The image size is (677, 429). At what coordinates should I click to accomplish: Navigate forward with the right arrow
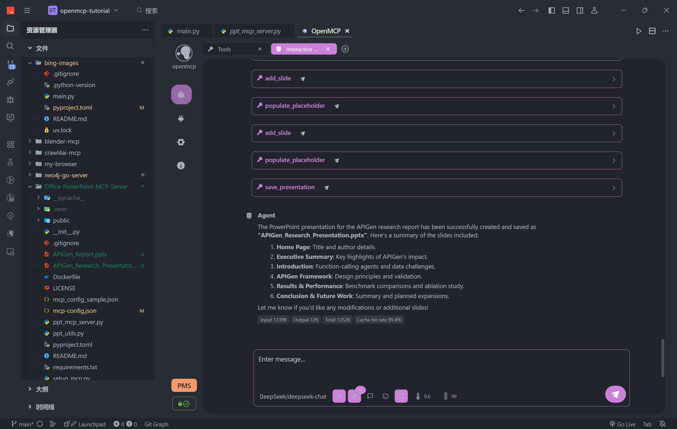coord(536,10)
